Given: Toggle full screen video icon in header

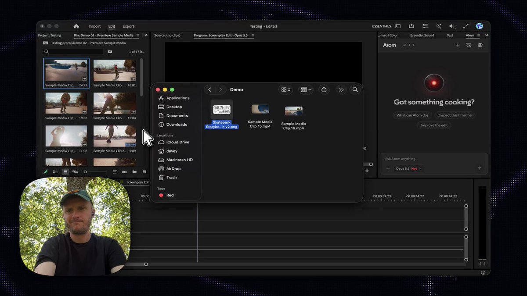Looking at the screenshot, I should (466, 26).
